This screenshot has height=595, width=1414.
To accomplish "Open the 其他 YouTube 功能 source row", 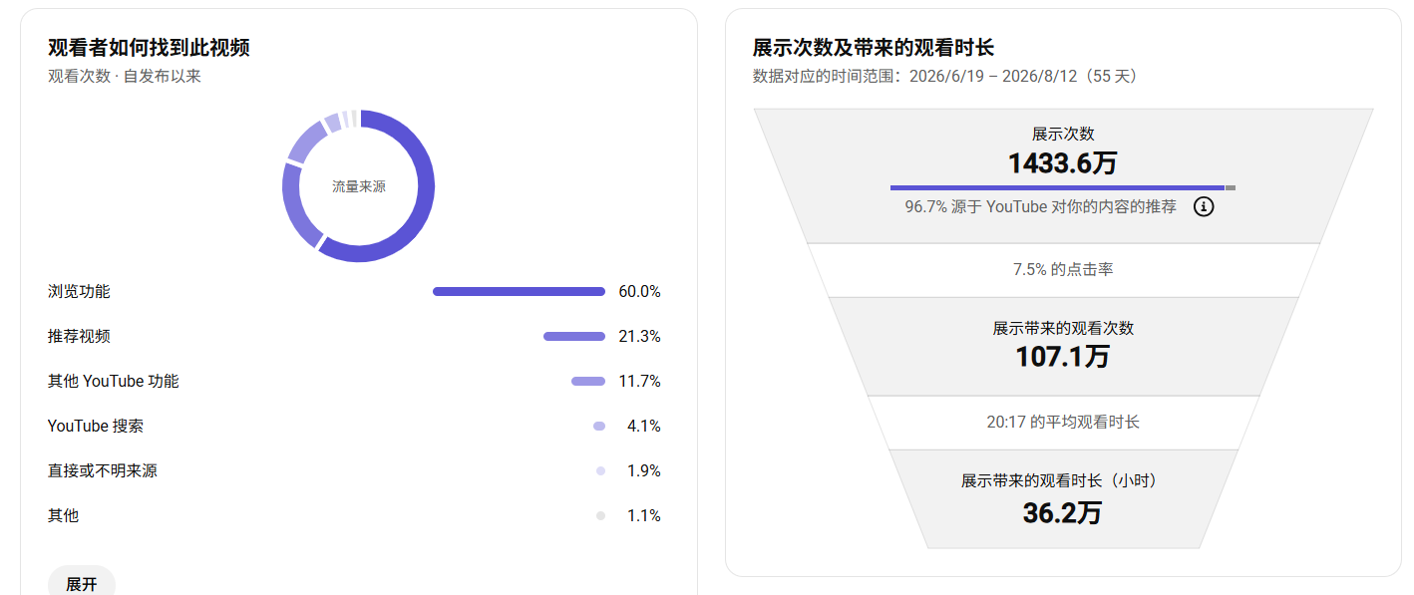I will tap(354, 381).
